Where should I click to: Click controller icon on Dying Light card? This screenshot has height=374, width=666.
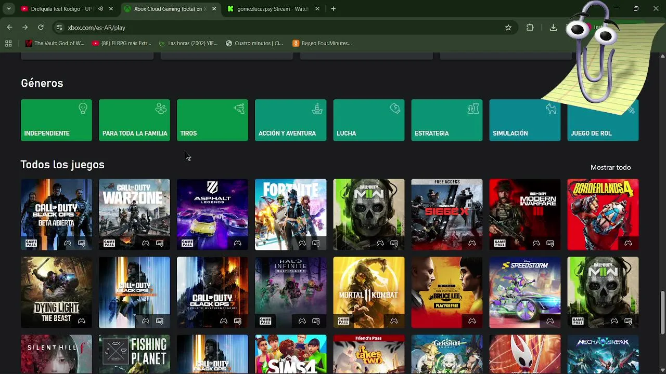click(x=82, y=321)
